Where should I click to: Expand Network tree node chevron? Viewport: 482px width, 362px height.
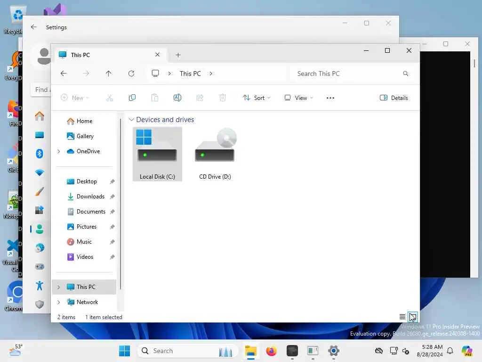(58, 302)
